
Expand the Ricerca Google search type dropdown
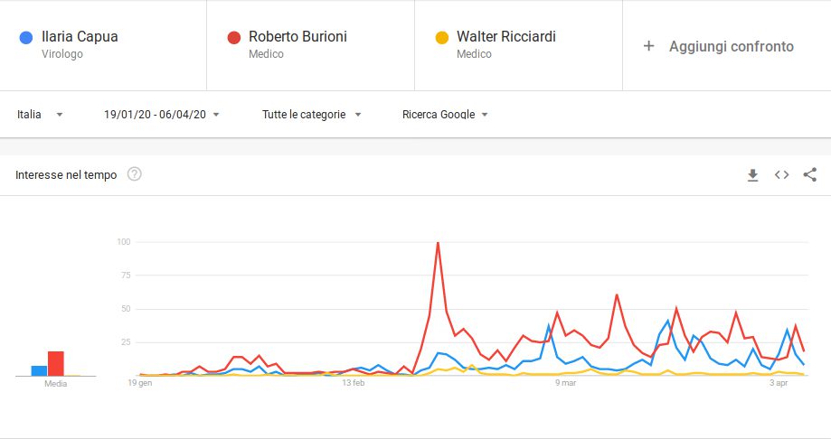(445, 115)
